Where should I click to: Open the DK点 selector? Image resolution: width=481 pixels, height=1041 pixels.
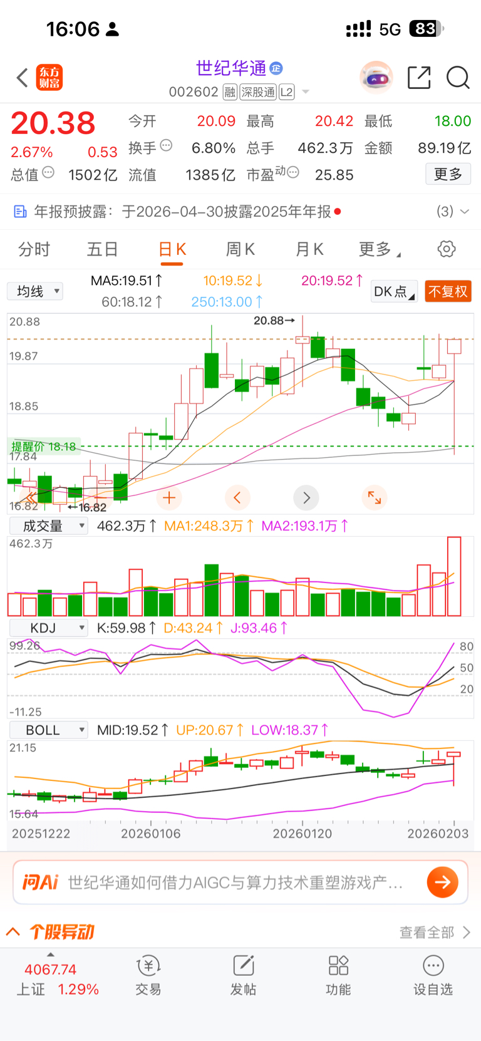[x=394, y=292]
